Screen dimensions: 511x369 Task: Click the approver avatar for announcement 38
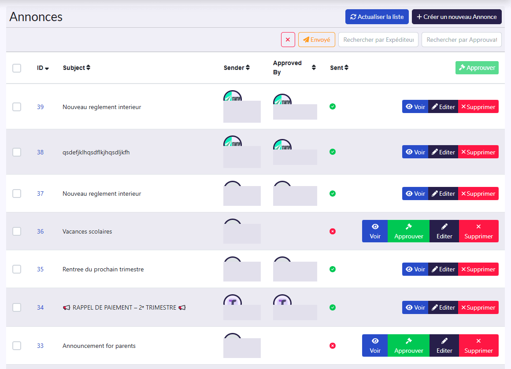pyautogui.click(x=282, y=144)
